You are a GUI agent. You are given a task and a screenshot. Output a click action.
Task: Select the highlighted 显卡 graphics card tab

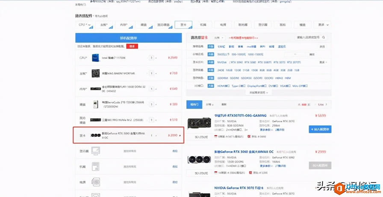click(x=183, y=25)
